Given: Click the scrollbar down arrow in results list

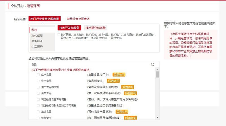Looking at the screenshot, I should 157,118.
